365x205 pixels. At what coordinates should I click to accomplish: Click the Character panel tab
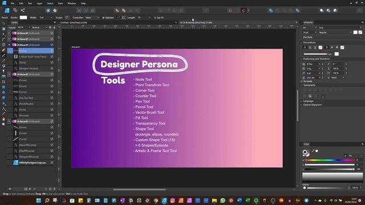(x=308, y=22)
